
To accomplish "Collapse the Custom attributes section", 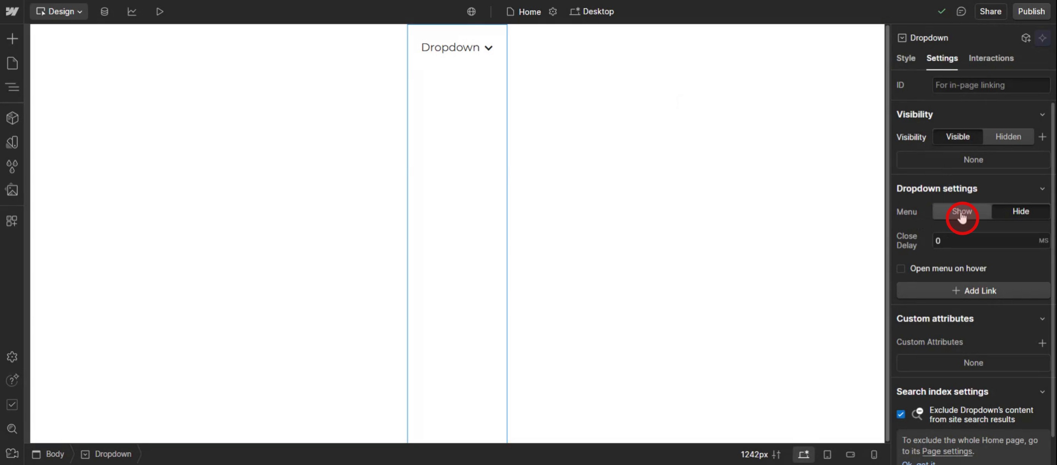I will coord(1042,319).
